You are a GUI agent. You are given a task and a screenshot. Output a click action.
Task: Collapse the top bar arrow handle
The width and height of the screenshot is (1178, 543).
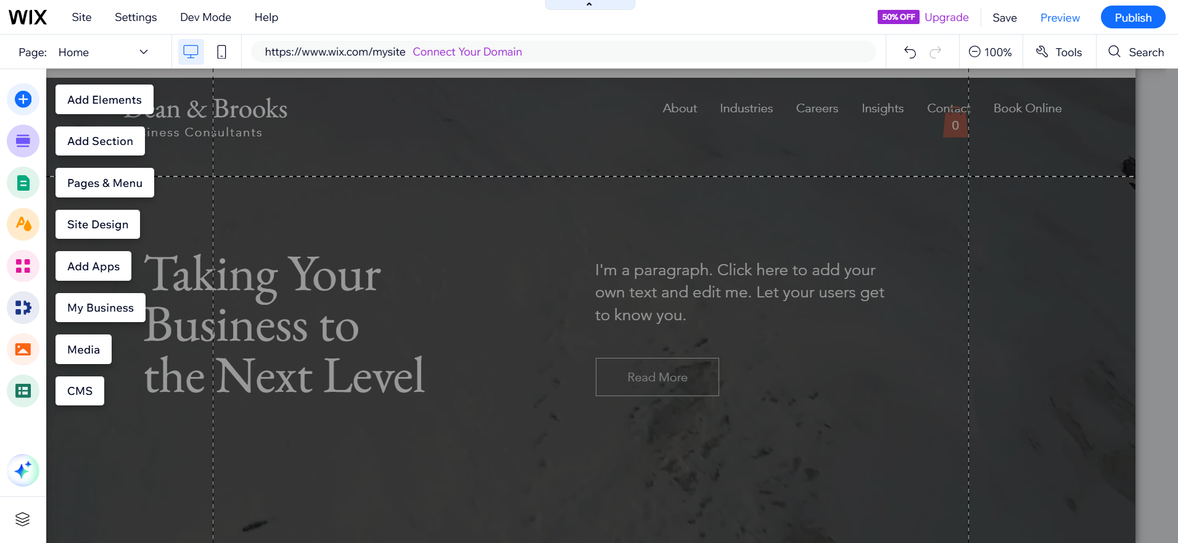[x=590, y=4]
